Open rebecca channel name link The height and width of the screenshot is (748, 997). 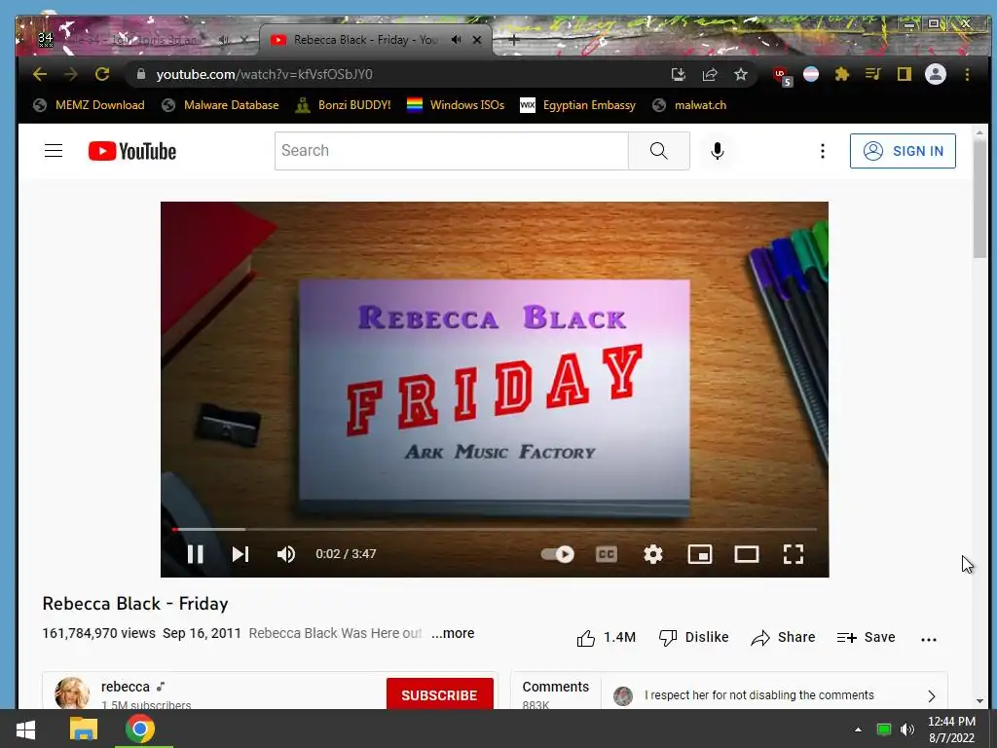pyautogui.click(x=126, y=687)
